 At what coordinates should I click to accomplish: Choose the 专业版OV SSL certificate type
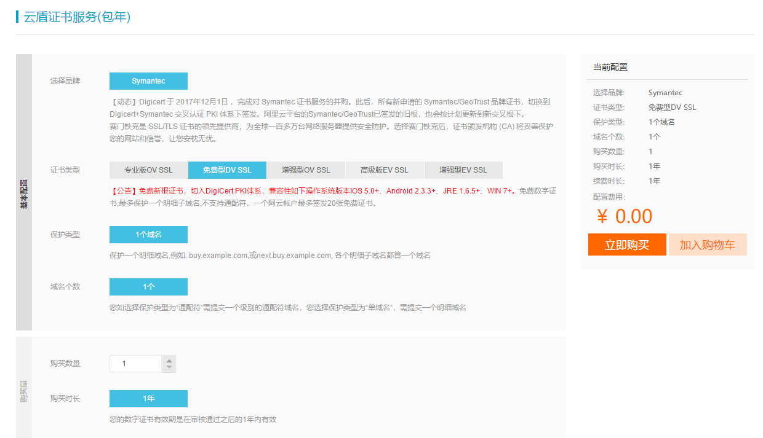[148, 170]
